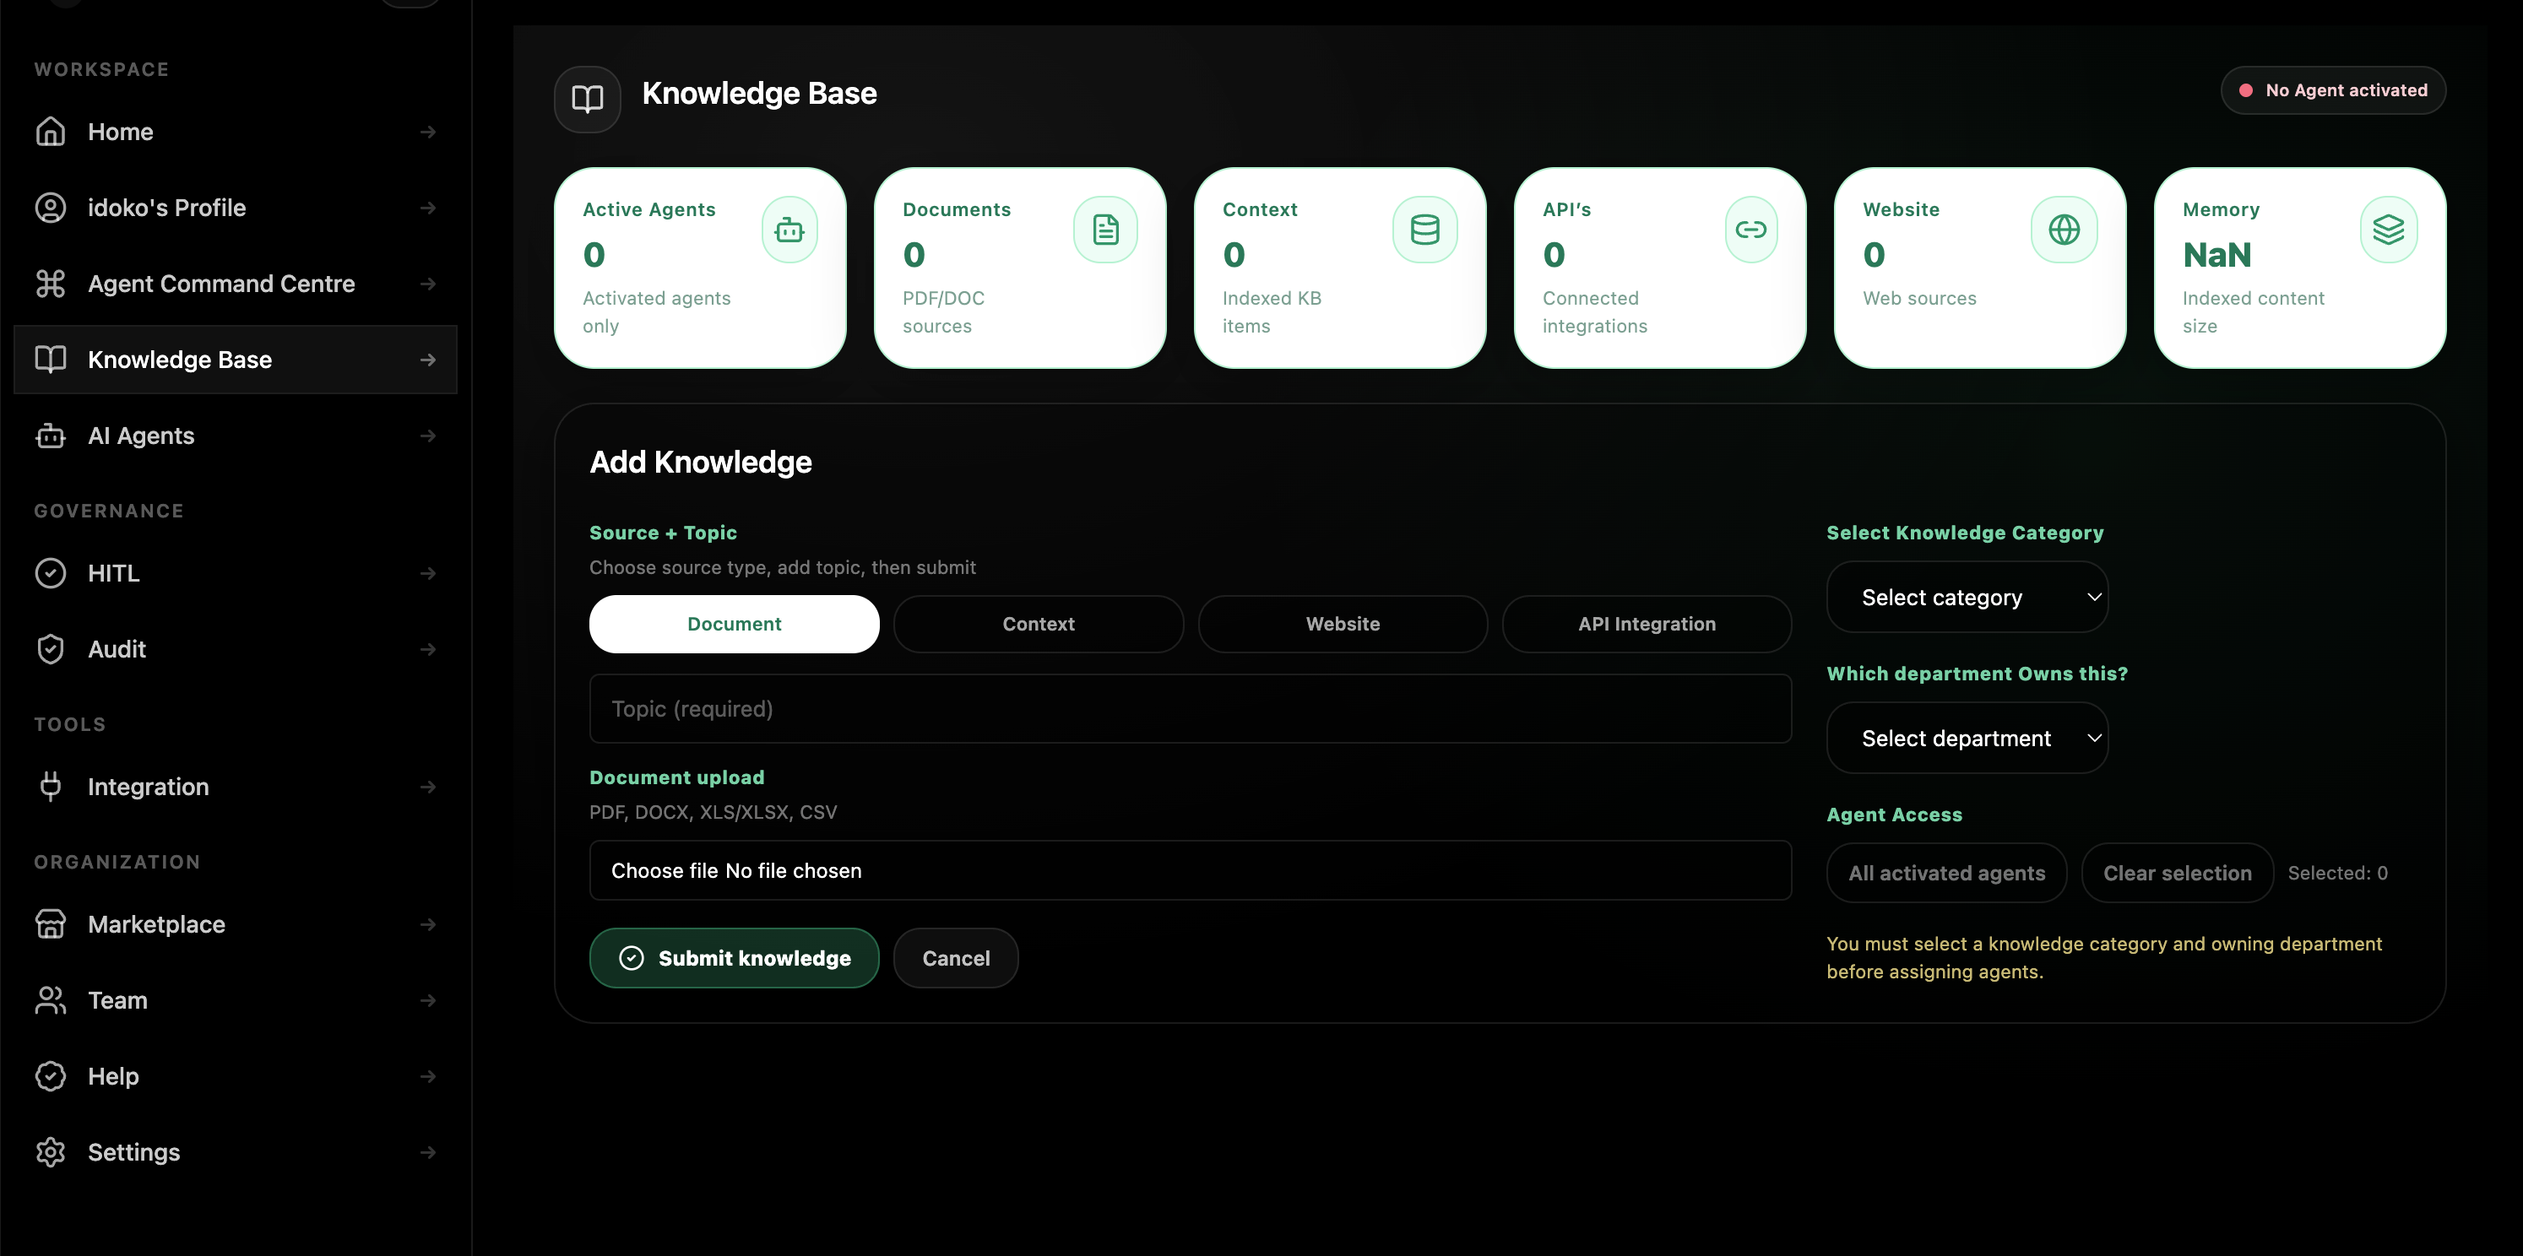The height and width of the screenshot is (1256, 2523).
Task: Click Submit knowledge button
Action: point(735,958)
